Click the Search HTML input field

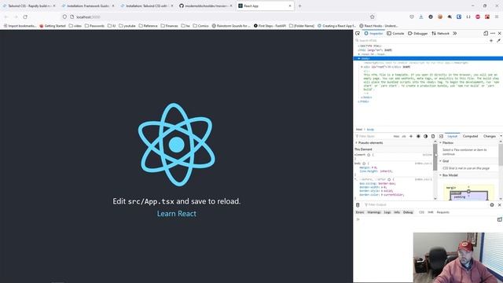[x=420, y=41]
